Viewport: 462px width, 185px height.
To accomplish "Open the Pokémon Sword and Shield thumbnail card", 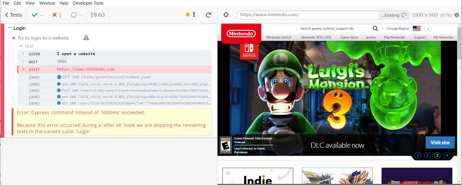I will tap(337, 176).
